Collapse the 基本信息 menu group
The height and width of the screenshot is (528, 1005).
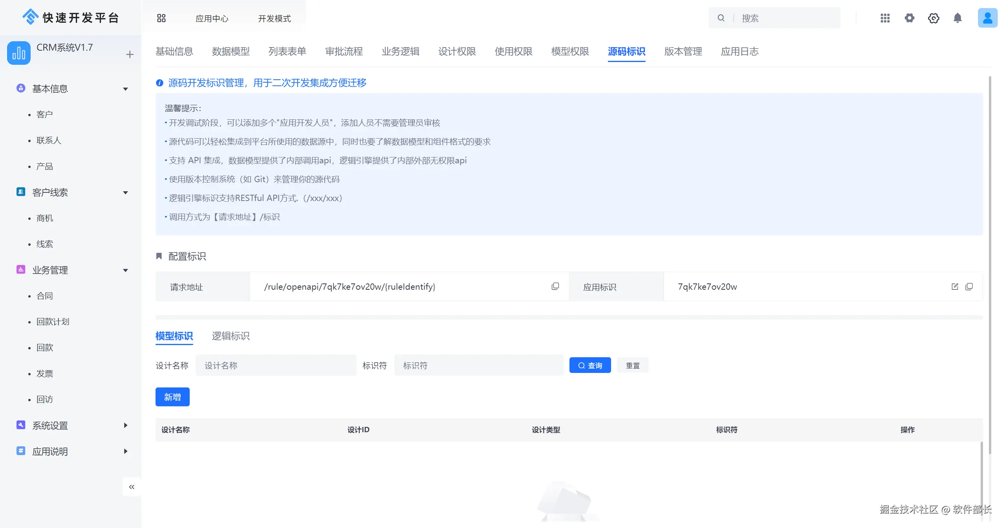pyautogui.click(x=126, y=89)
